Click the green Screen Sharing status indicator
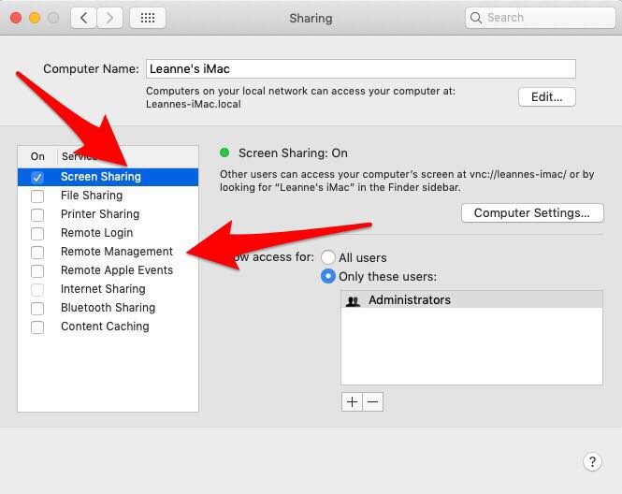The image size is (622, 494). (x=224, y=153)
